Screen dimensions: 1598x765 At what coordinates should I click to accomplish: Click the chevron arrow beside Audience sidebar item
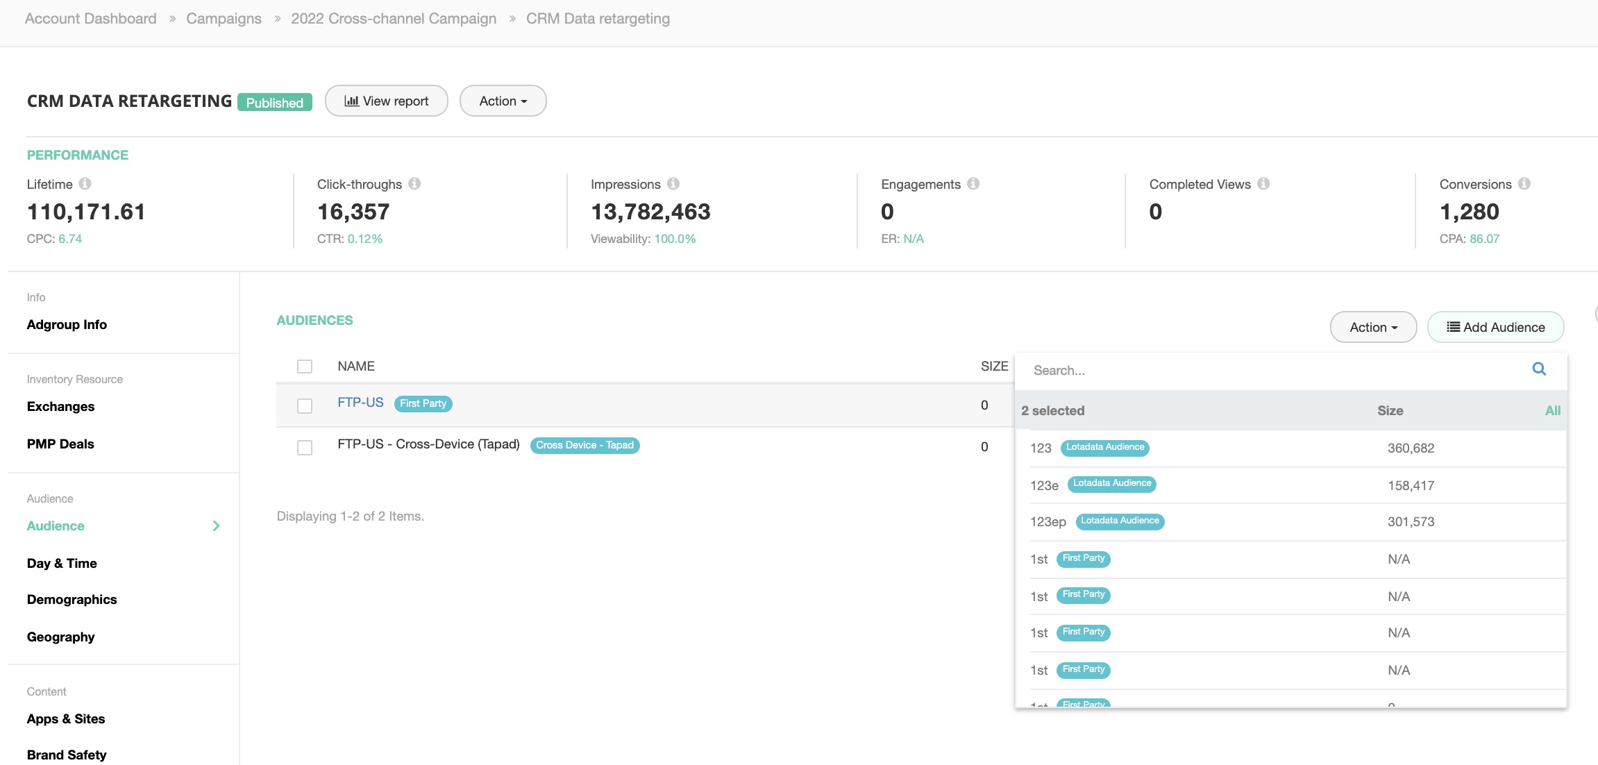pyautogui.click(x=216, y=526)
